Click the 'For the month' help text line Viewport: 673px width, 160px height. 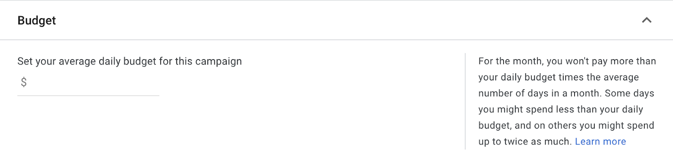pyautogui.click(x=567, y=61)
